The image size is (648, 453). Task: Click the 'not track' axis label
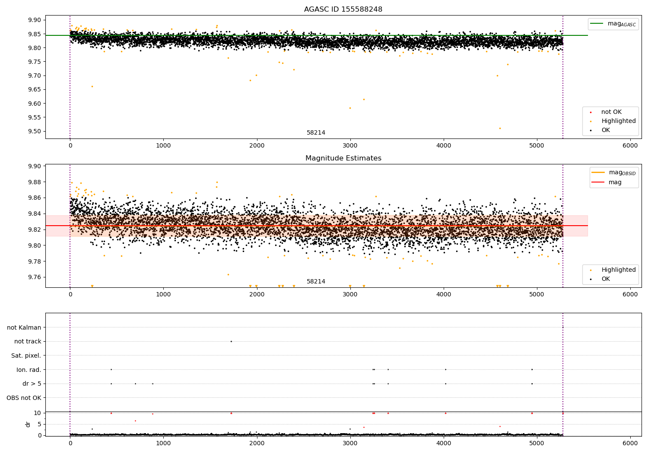pyautogui.click(x=28, y=342)
